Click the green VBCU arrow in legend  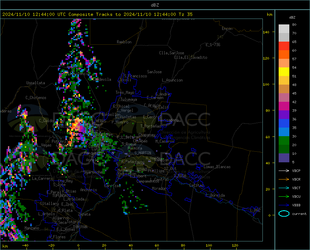click(x=284, y=197)
